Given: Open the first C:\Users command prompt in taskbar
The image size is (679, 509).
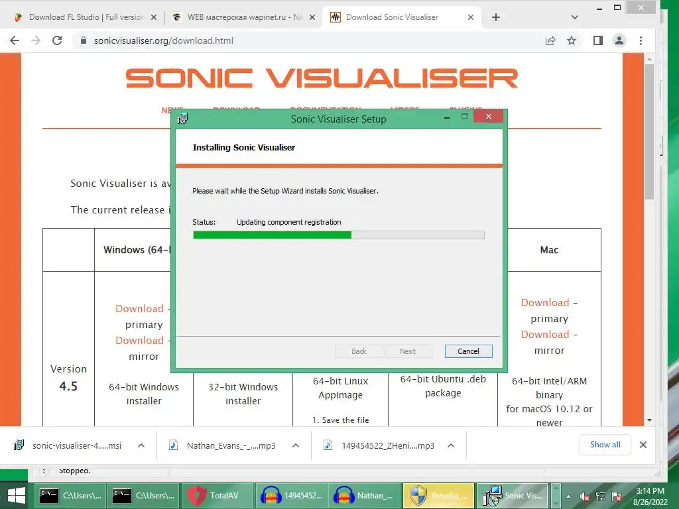Looking at the screenshot, I should tap(70, 496).
